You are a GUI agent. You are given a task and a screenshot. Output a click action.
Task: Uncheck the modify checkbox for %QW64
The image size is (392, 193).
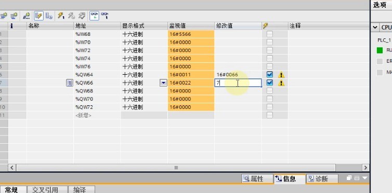pos(269,75)
